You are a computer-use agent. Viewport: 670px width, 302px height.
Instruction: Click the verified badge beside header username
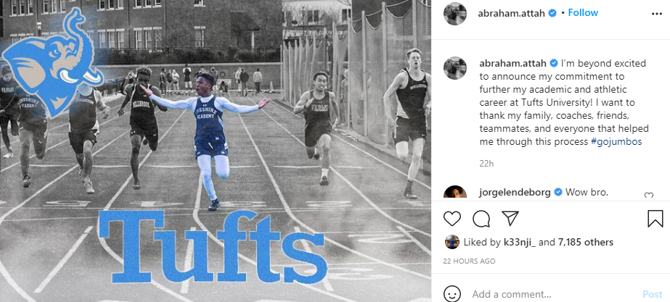(x=552, y=13)
